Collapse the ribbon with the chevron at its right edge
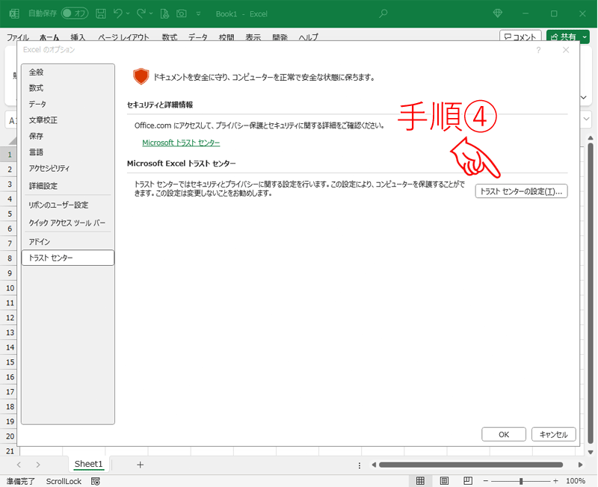Screen dimensions: 598x487 click(x=584, y=98)
